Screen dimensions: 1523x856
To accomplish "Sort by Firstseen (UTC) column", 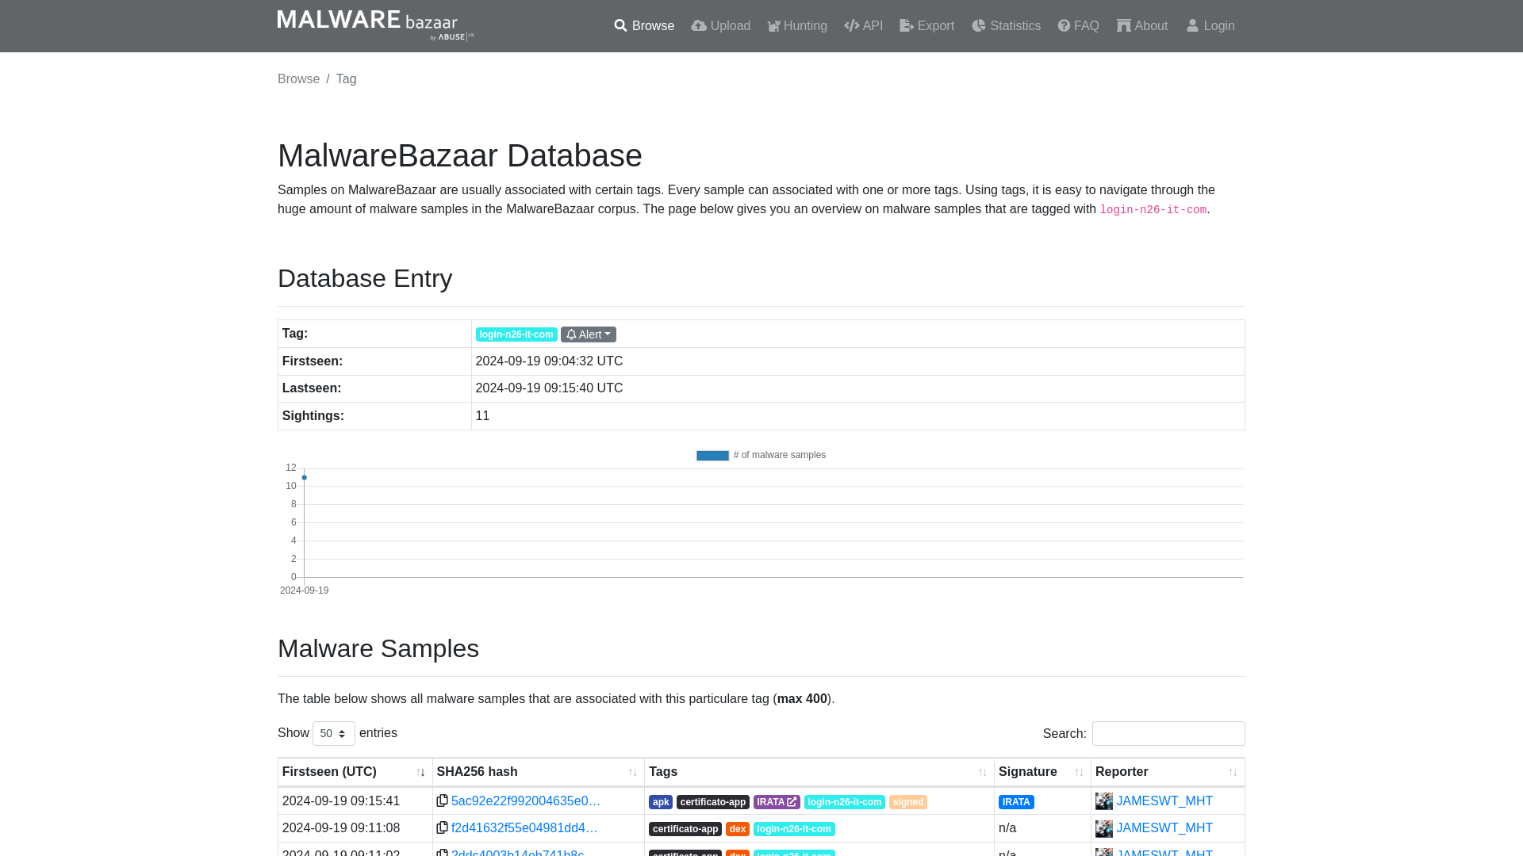I will coord(355,772).
